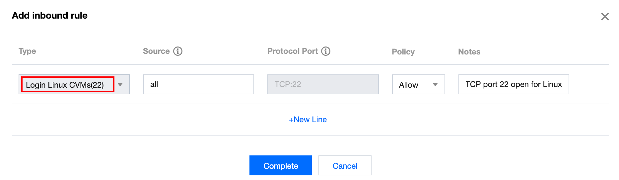Click the Notes column header

point(469,52)
